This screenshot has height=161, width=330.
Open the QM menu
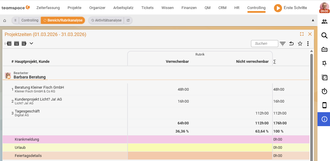point(207,8)
